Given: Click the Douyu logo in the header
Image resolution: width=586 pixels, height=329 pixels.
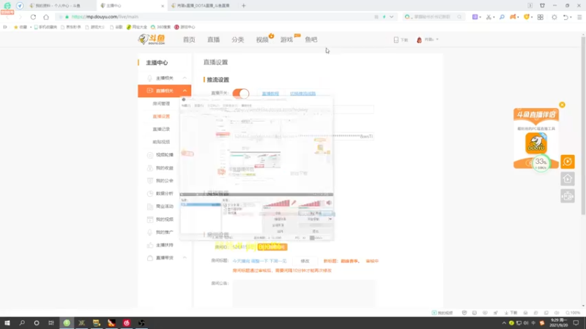Looking at the screenshot, I should [x=152, y=39].
